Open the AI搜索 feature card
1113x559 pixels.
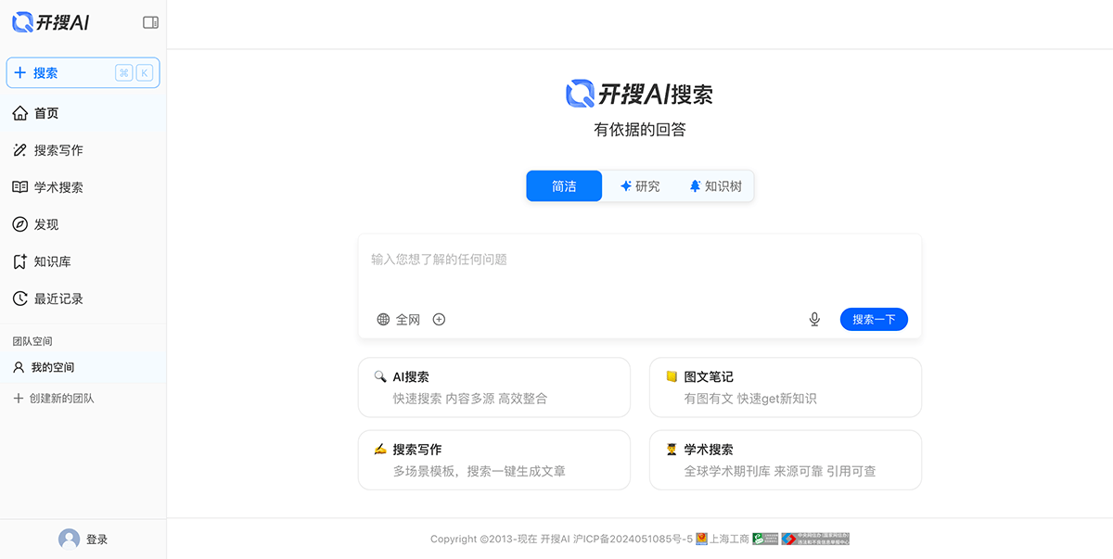pyautogui.click(x=494, y=387)
